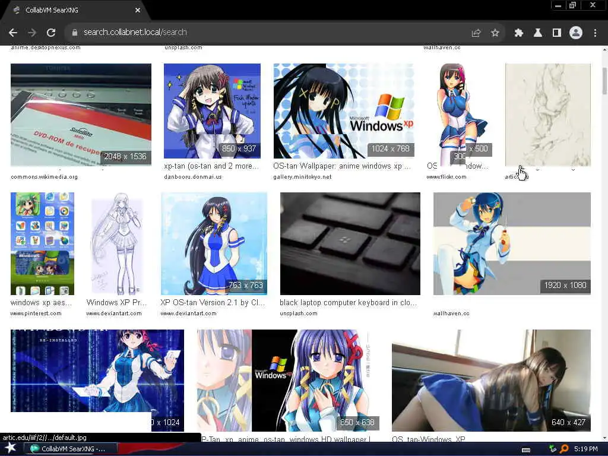Click the Windows XP Pr... title link
The image size is (608, 456).
click(117, 302)
